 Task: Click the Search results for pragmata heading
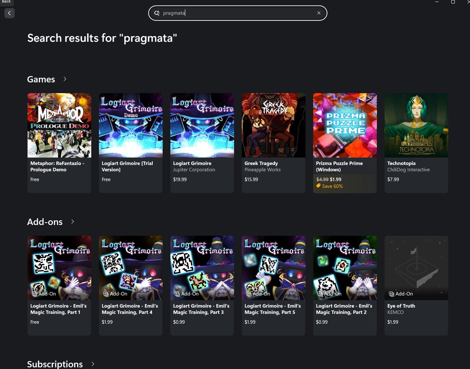102,38
